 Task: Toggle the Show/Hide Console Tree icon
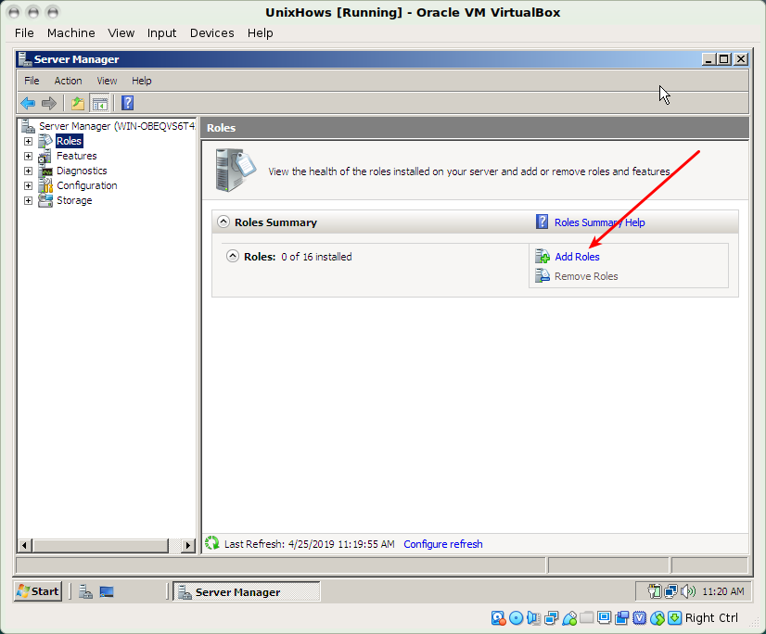click(99, 103)
